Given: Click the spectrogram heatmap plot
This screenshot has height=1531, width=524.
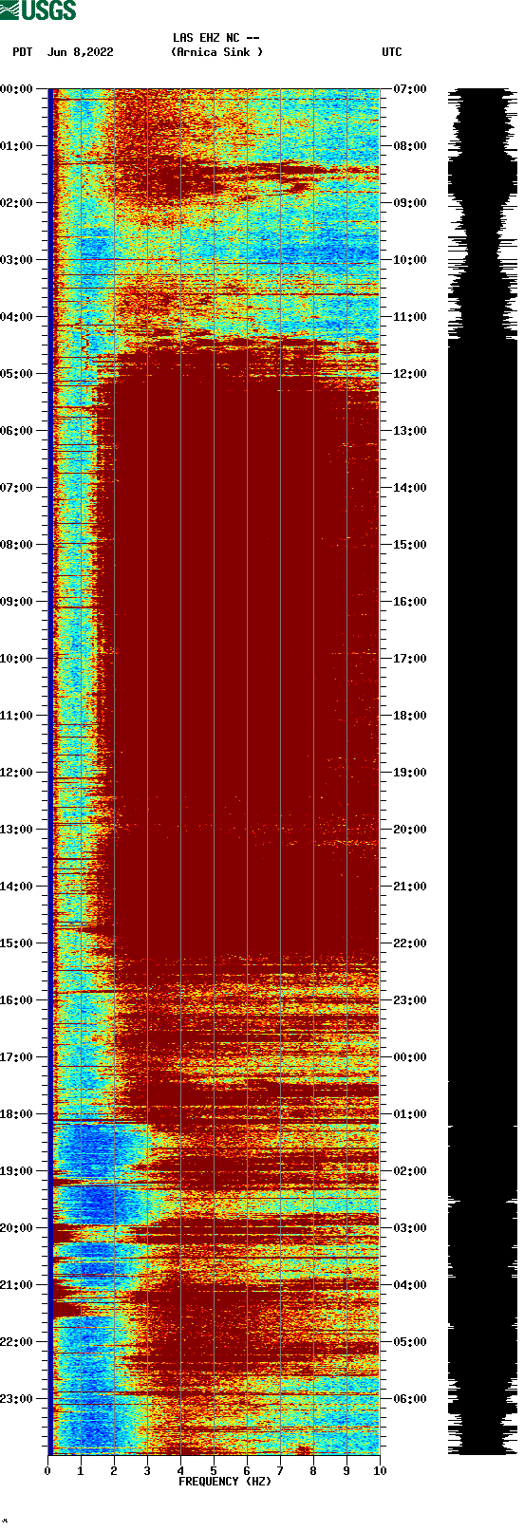Looking at the screenshot, I should pyautogui.click(x=214, y=772).
